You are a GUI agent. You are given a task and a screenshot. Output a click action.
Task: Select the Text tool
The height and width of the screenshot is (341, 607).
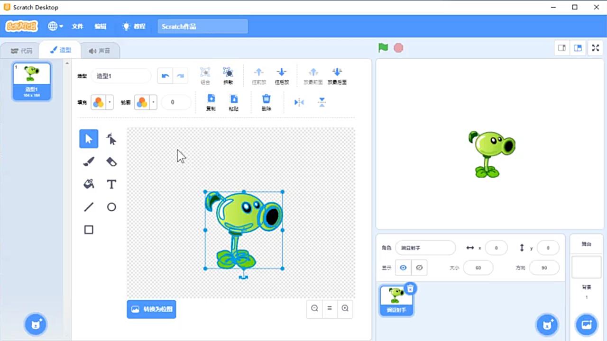pos(111,184)
